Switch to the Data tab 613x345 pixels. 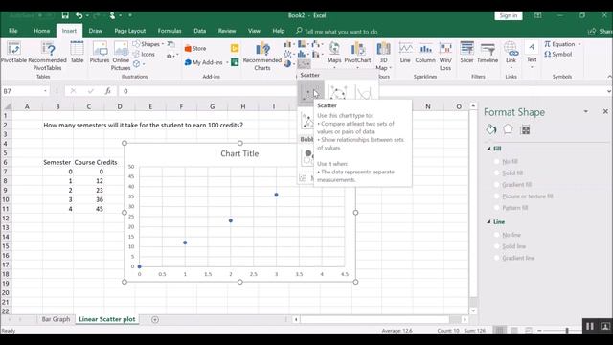(x=199, y=31)
